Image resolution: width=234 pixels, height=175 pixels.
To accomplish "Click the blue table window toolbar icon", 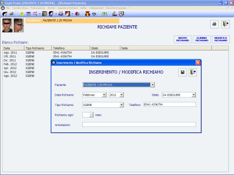I will (x=29, y=14).
